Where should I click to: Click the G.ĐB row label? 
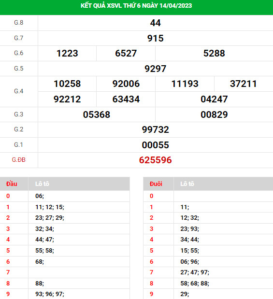click(18, 160)
